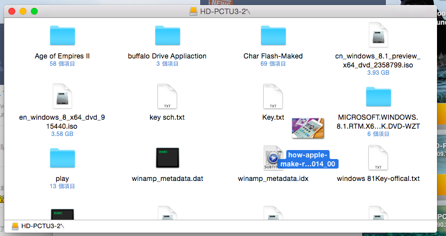Viewport: 446px width, 236px height.
Task: Click the Char Flash-Maked name label
Action: click(x=273, y=56)
